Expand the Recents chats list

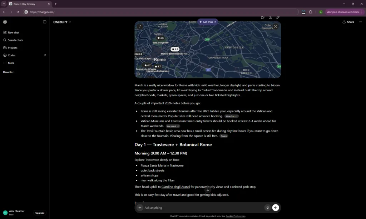[x=9, y=72]
